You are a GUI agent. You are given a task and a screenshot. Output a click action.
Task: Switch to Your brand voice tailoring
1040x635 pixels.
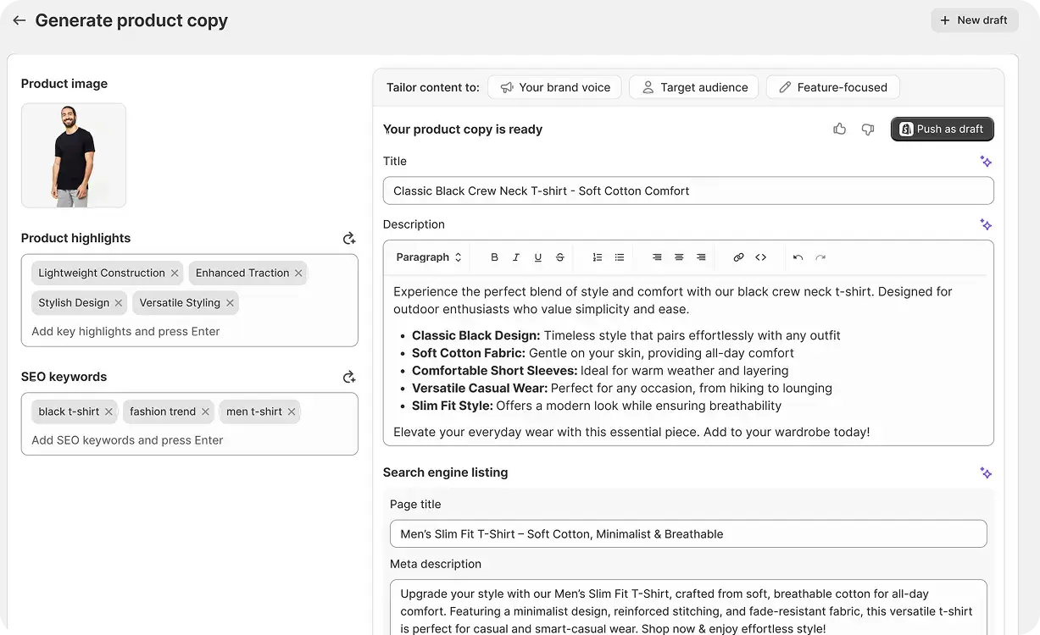pyautogui.click(x=554, y=86)
